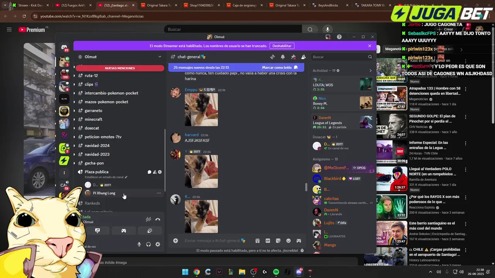Expand Olmué server dropdown menu
Screen dimensions: 495x278
point(160,57)
